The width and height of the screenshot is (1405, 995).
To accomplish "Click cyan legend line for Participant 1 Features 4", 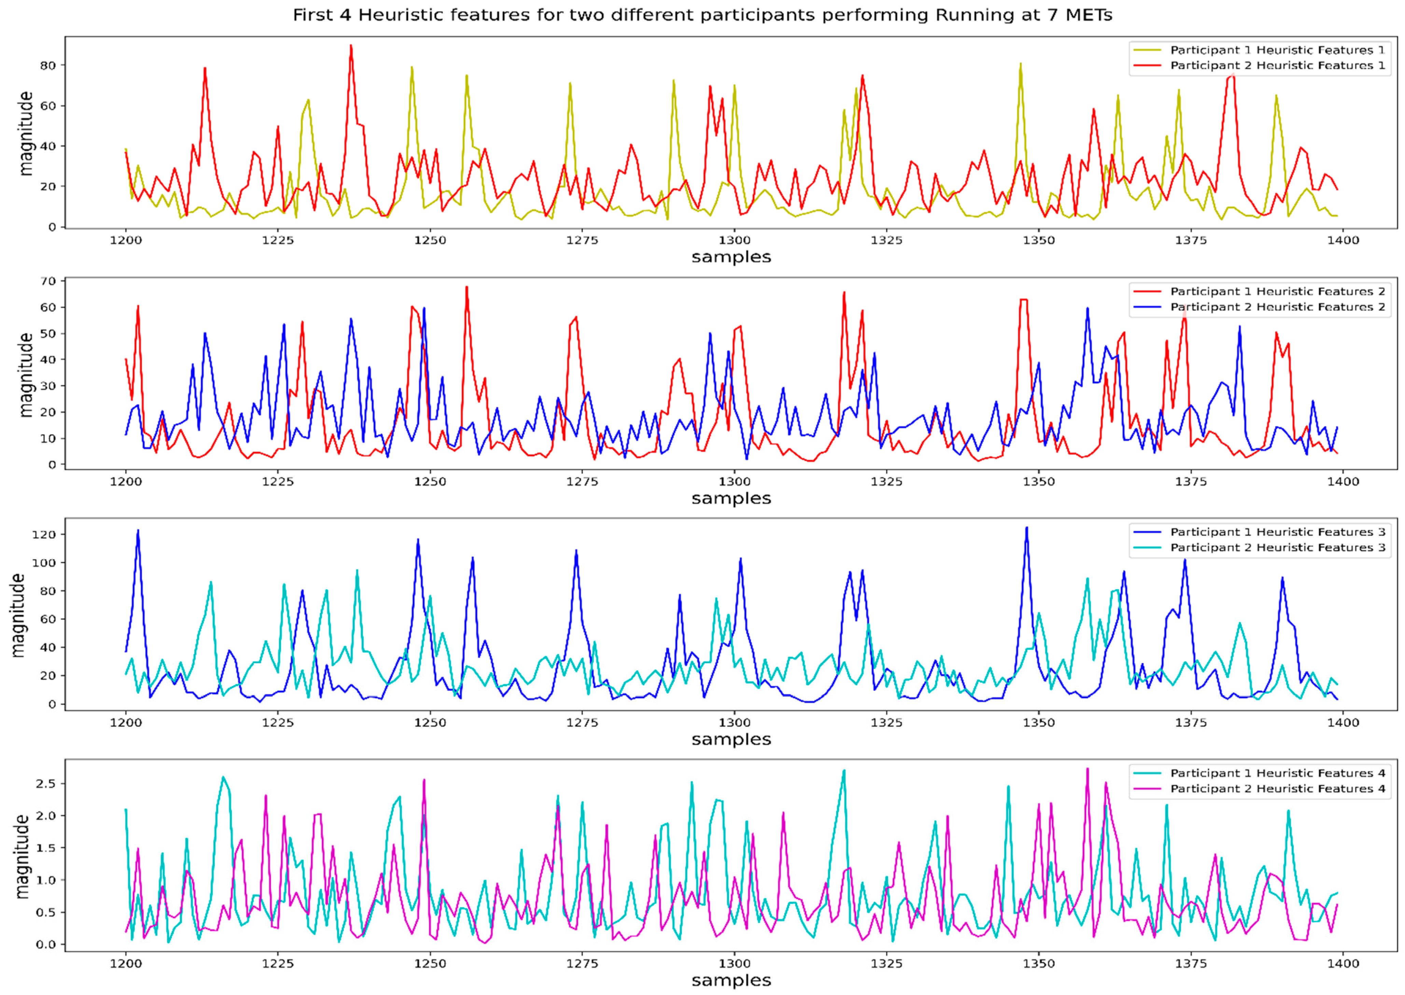I will (x=1148, y=773).
